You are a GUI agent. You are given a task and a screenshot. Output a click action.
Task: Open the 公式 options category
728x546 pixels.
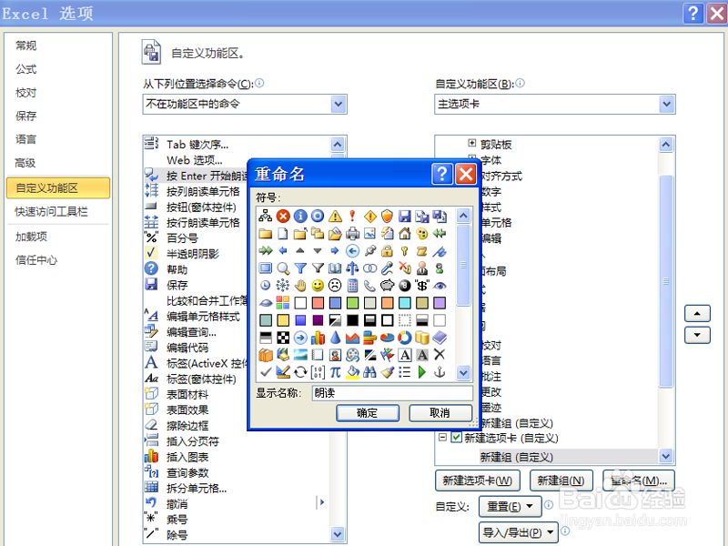point(26,69)
